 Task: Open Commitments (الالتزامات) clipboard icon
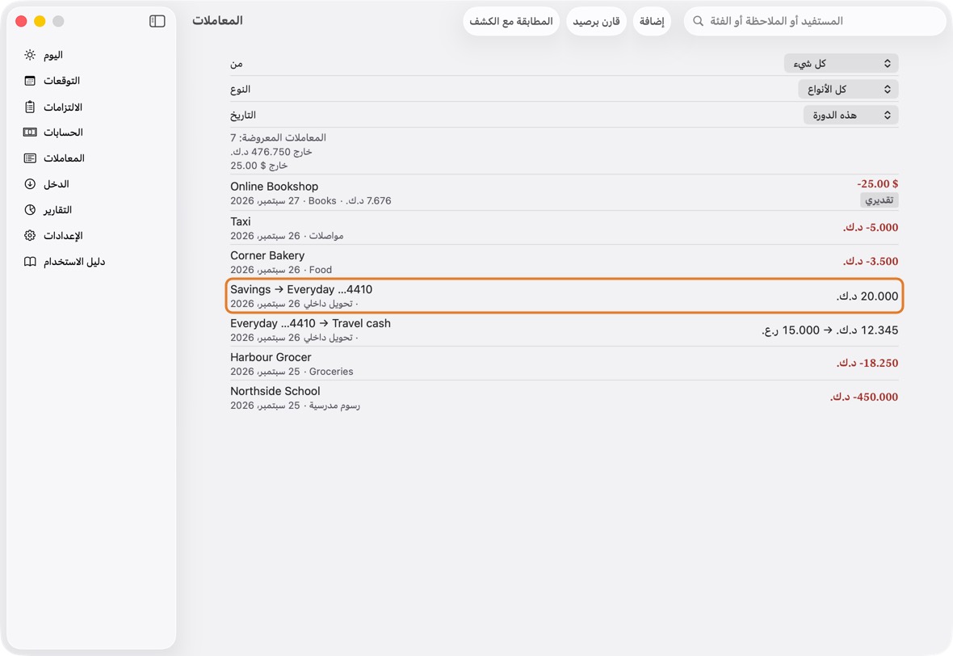tap(30, 107)
